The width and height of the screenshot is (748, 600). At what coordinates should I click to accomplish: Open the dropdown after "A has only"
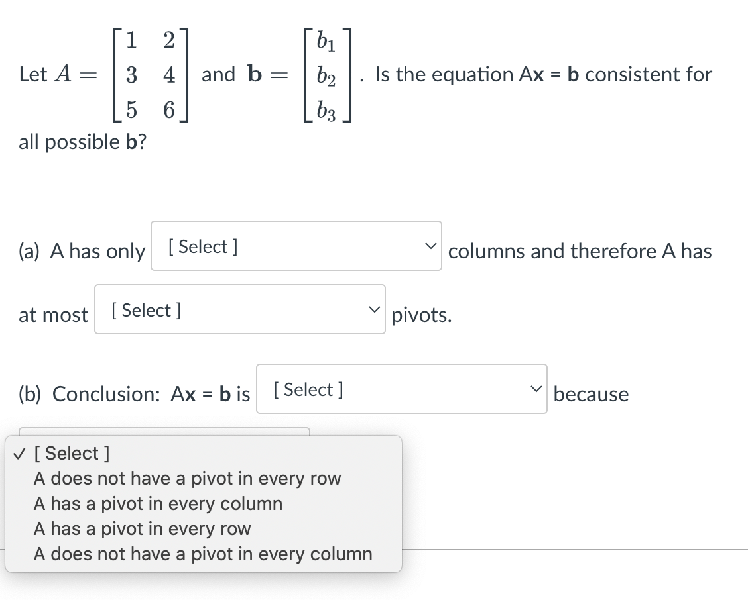point(296,245)
